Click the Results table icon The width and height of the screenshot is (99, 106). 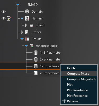[27, 39]
